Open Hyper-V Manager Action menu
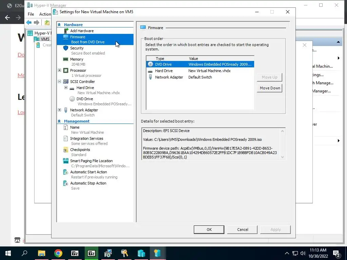The image size is (347, 260). coord(45,14)
